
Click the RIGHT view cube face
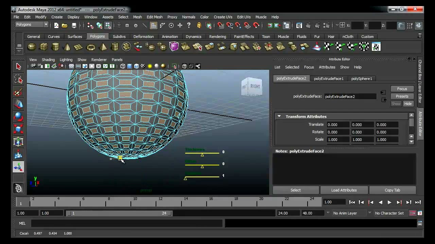pyautogui.click(x=255, y=87)
